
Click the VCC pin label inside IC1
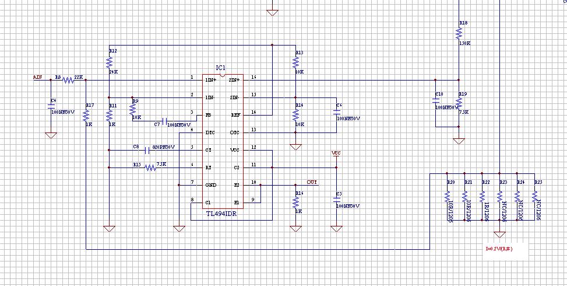pos(235,150)
